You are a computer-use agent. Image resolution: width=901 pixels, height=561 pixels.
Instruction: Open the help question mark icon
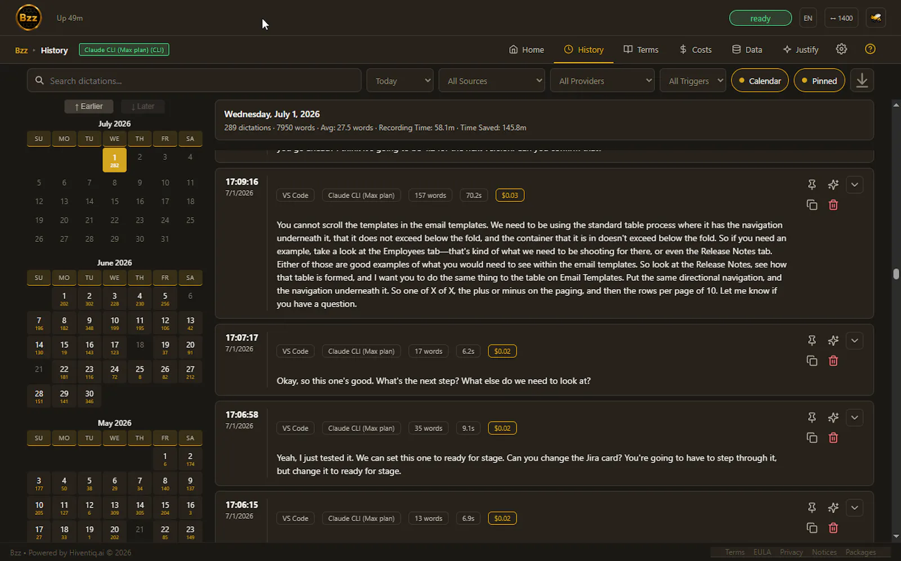(x=870, y=50)
